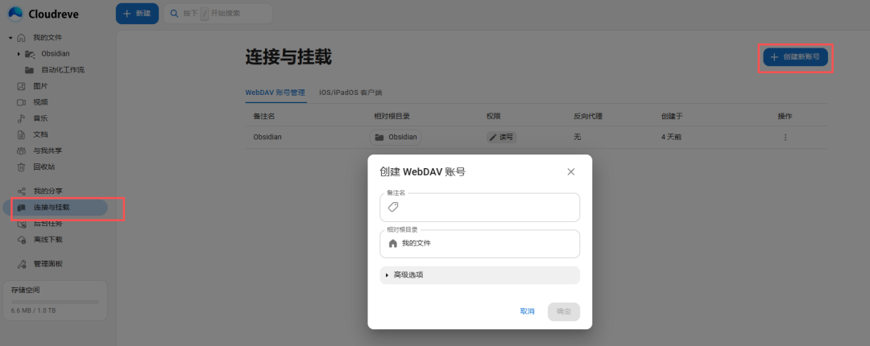Click the 6.6 MB / 1.0 TB storage text

point(33,311)
